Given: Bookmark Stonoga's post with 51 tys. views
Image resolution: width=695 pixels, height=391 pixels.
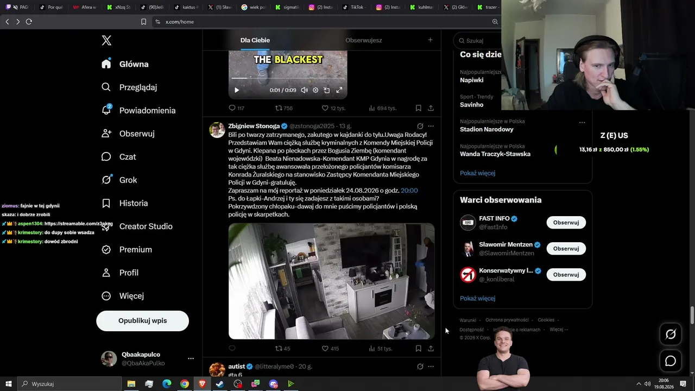Looking at the screenshot, I should pos(418,349).
